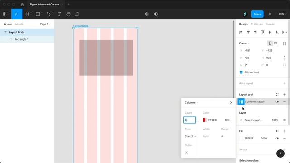Select the Text tool
Image resolution: width=290 pixels, height=163 pixels.
(59, 14)
